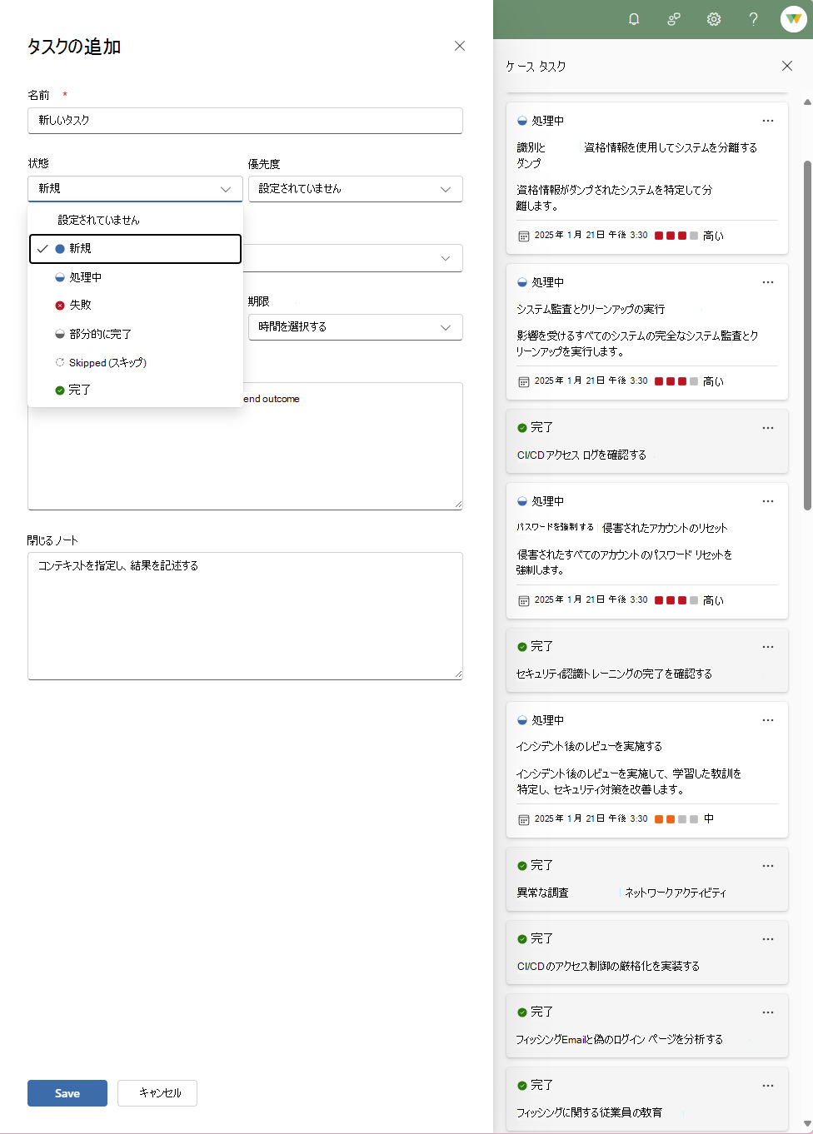This screenshot has width=813, height=1134.
Task: Select 失敗 status option
Action: 136,306
